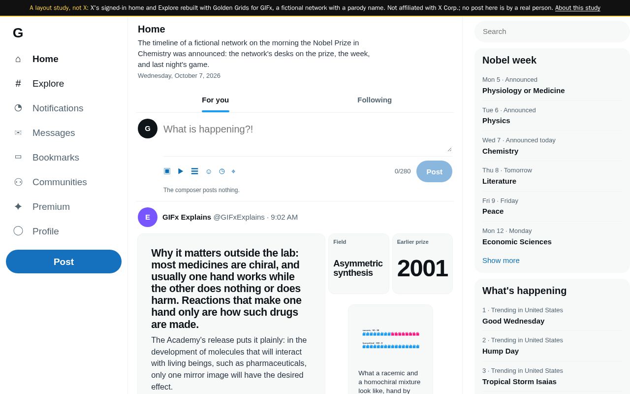Image resolution: width=630 pixels, height=394 pixels.
Task: Switch to the Following tab
Action: coord(375,100)
